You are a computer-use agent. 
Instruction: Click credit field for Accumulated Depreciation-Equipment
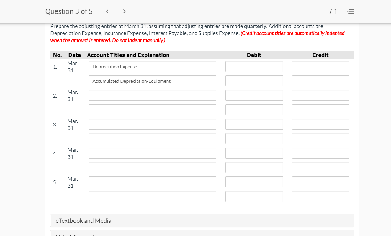320,81
